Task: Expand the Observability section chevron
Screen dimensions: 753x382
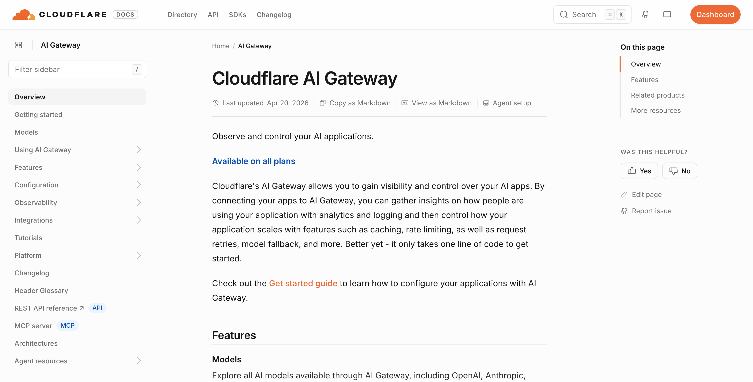Action: tap(139, 202)
